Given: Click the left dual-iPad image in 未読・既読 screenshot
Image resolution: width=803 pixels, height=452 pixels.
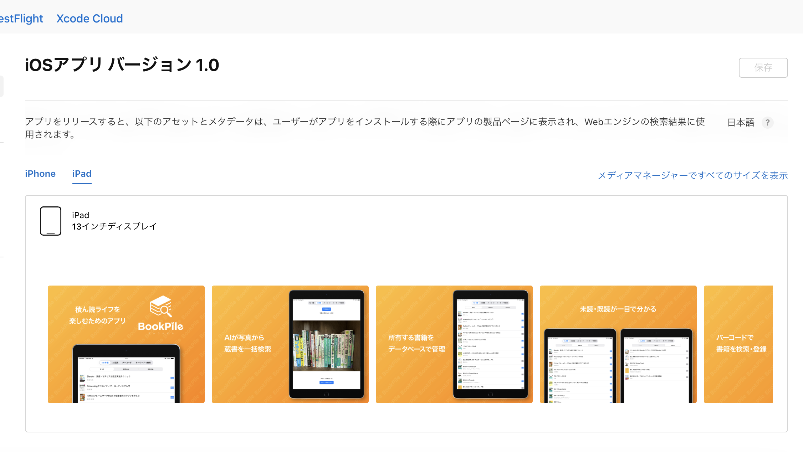Looking at the screenshot, I should (x=580, y=367).
